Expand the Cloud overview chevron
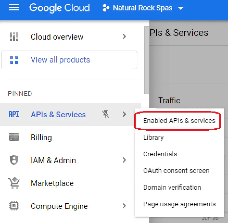This screenshot has width=228, height=223. [124, 36]
